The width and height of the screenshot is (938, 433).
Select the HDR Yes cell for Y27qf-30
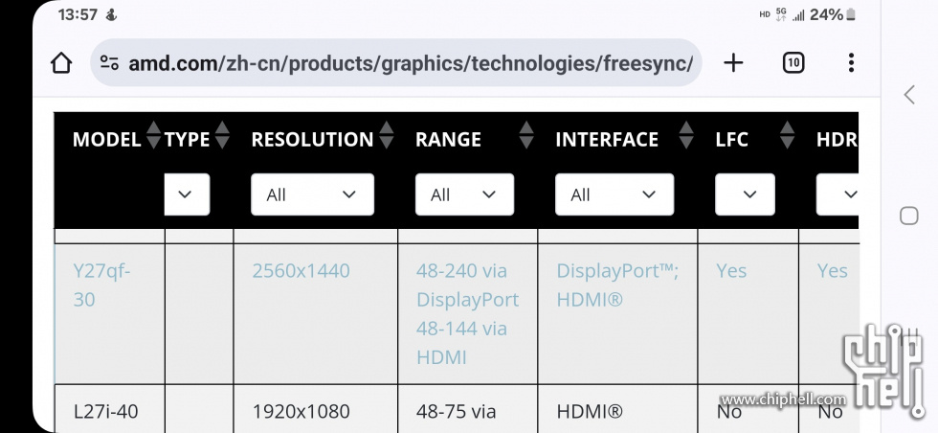click(x=829, y=314)
